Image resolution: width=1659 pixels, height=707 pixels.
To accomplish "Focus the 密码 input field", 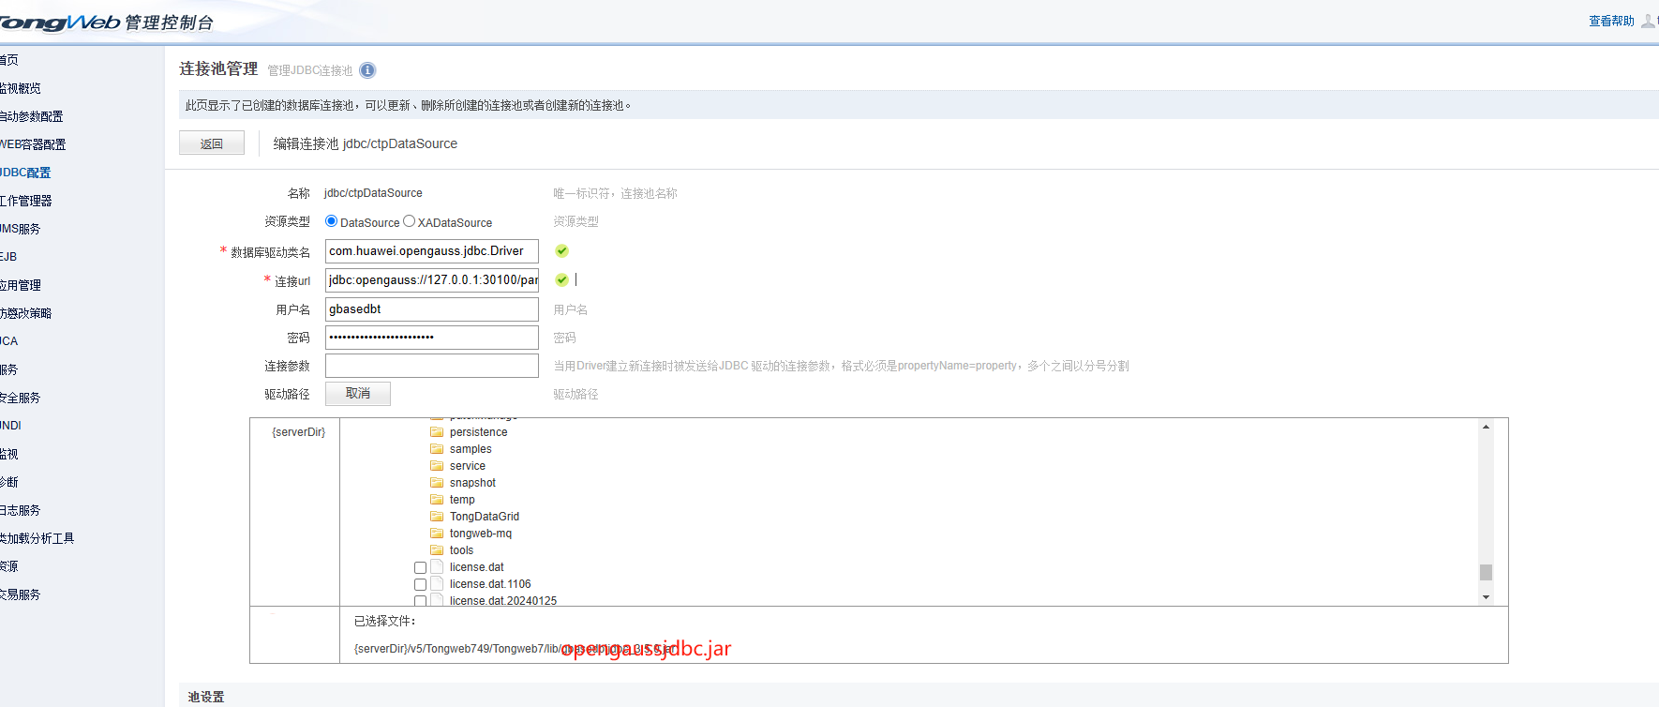I will coord(432,338).
